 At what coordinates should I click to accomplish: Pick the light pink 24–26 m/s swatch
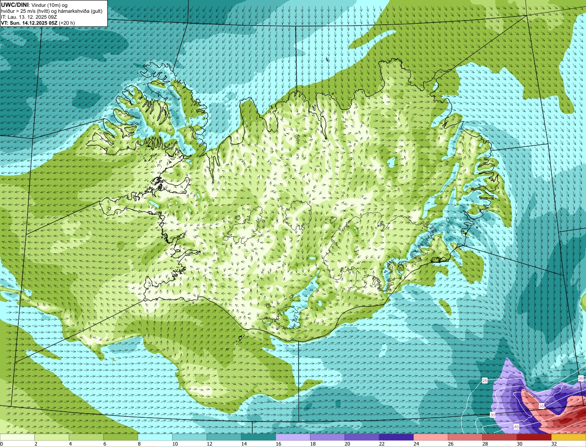pos(431,437)
